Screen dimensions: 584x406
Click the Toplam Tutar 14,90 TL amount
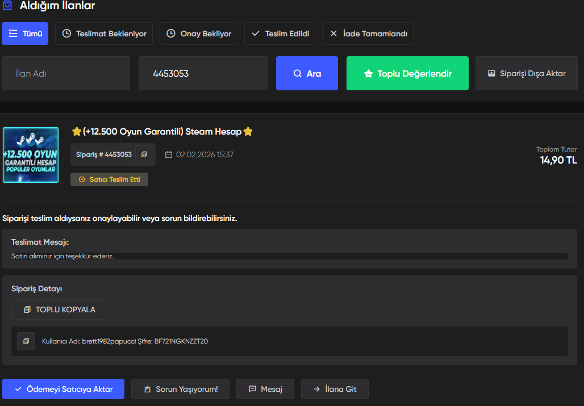click(558, 160)
